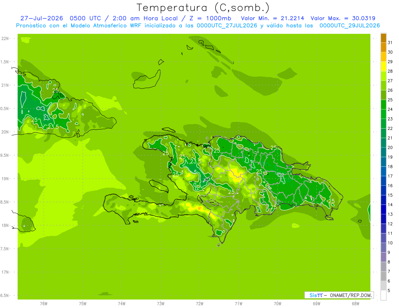The width and height of the screenshot is (399, 308).
Task: Click the purple 9 degree legend swatch
Action: [x=383, y=257]
